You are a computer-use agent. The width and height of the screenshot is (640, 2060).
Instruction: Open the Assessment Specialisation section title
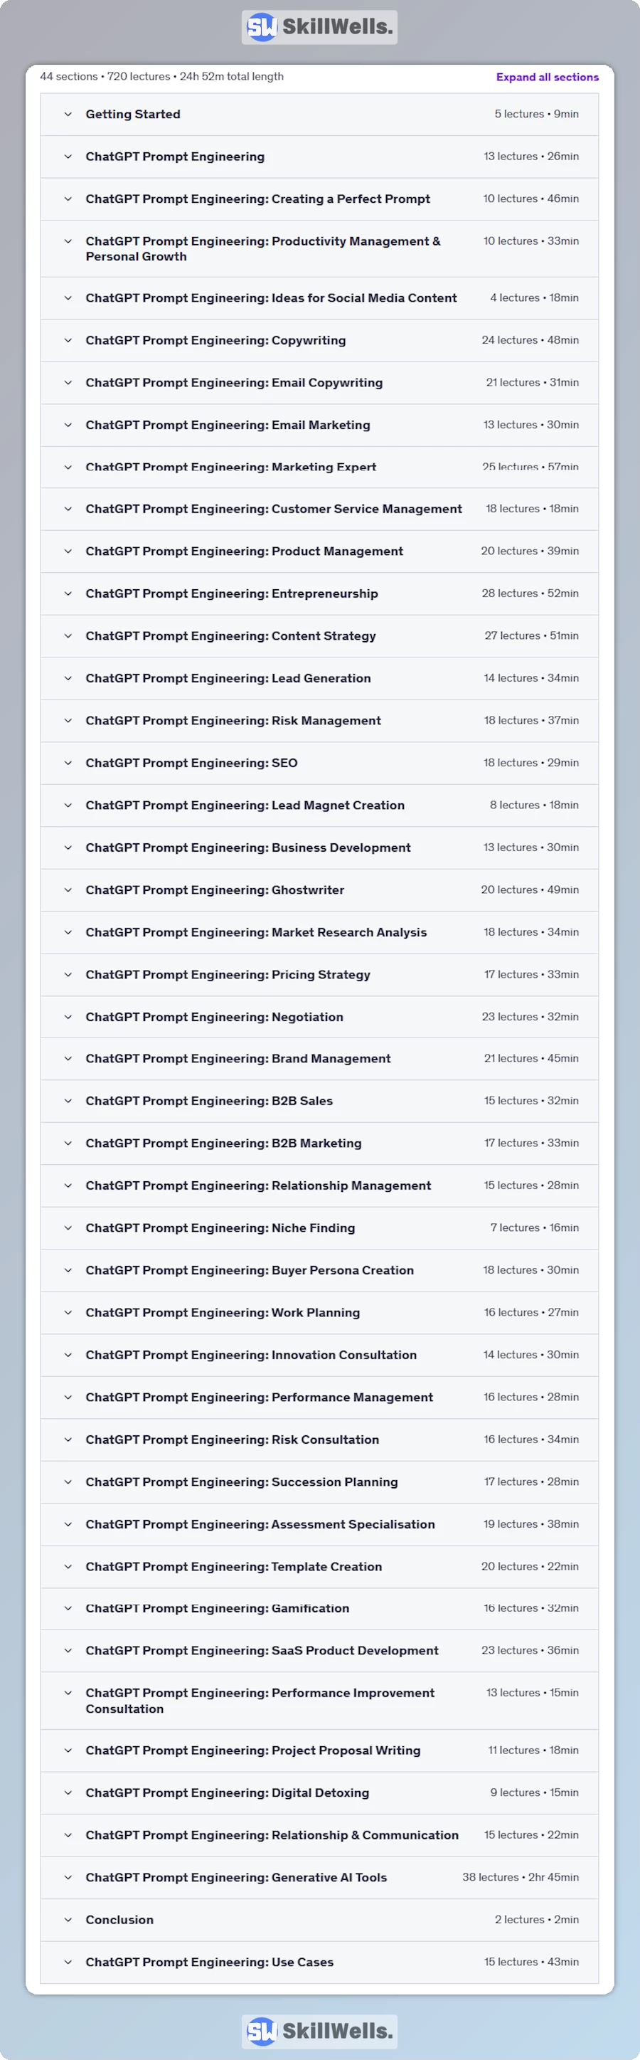[260, 1525]
